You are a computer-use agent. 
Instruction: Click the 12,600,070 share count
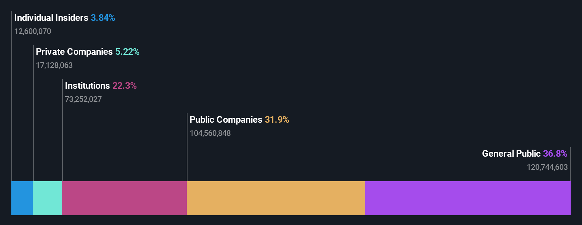pos(33,31)
